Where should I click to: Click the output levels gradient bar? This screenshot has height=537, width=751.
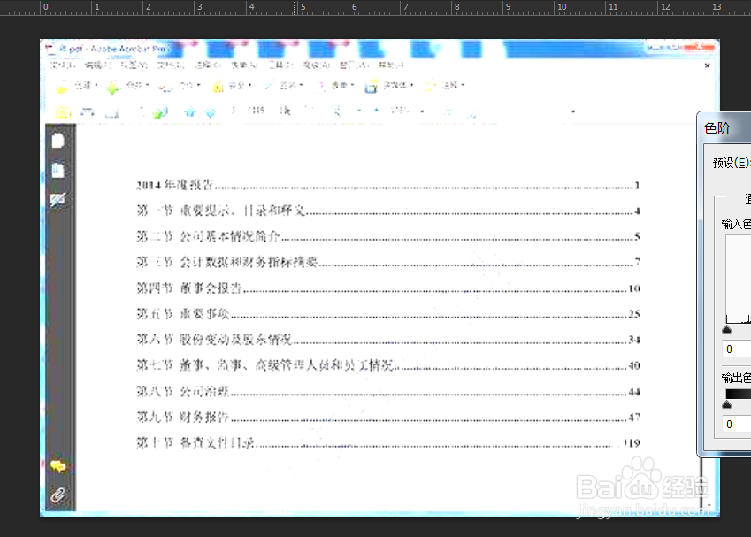(x=738, y=394)
